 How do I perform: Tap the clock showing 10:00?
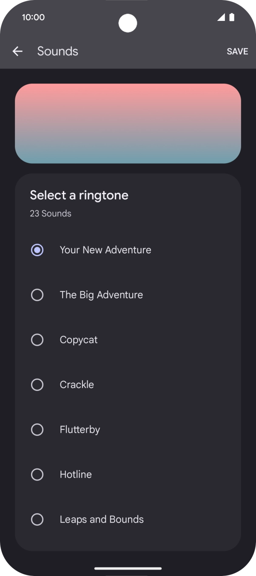point(32,17)
